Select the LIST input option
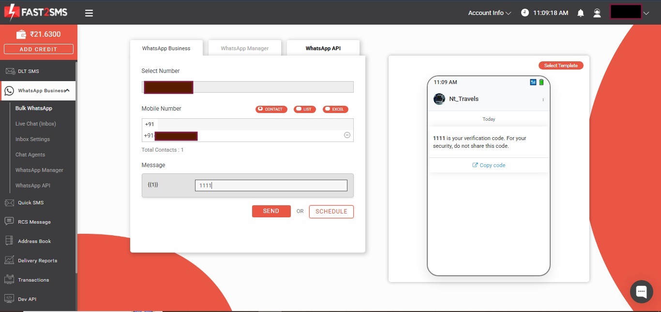The image size is (661, 312). (x=305, y=109)
